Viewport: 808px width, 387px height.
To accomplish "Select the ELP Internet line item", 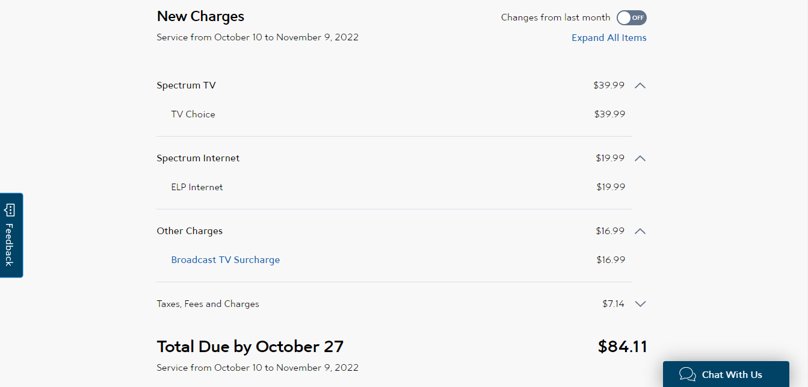I will [197, 187].
